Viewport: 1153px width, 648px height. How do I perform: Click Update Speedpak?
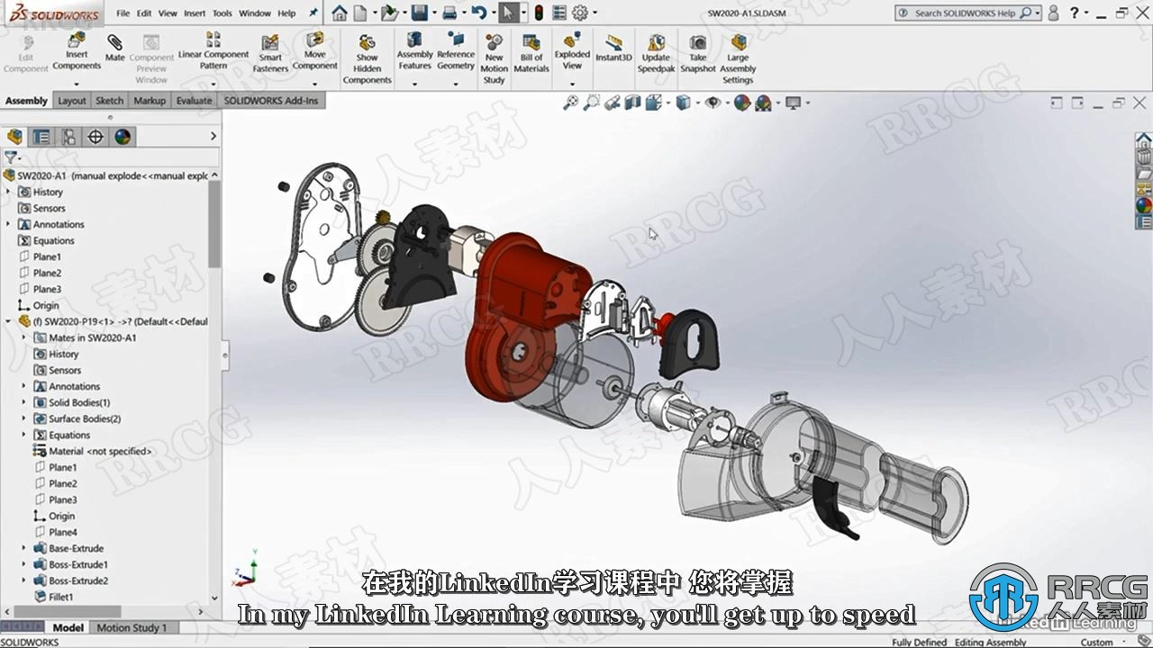pos(656,54)
